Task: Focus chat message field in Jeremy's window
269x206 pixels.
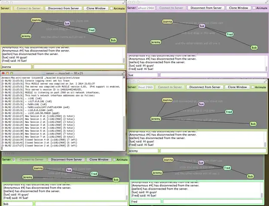Action: point(213,151)
